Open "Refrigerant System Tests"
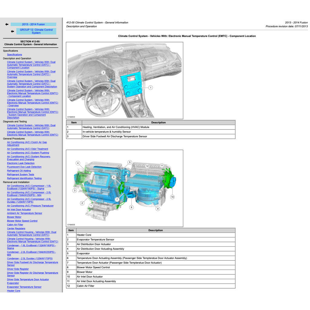Image resolution: width=310 pixels, height=310 pixels. [x=20, y=174]
